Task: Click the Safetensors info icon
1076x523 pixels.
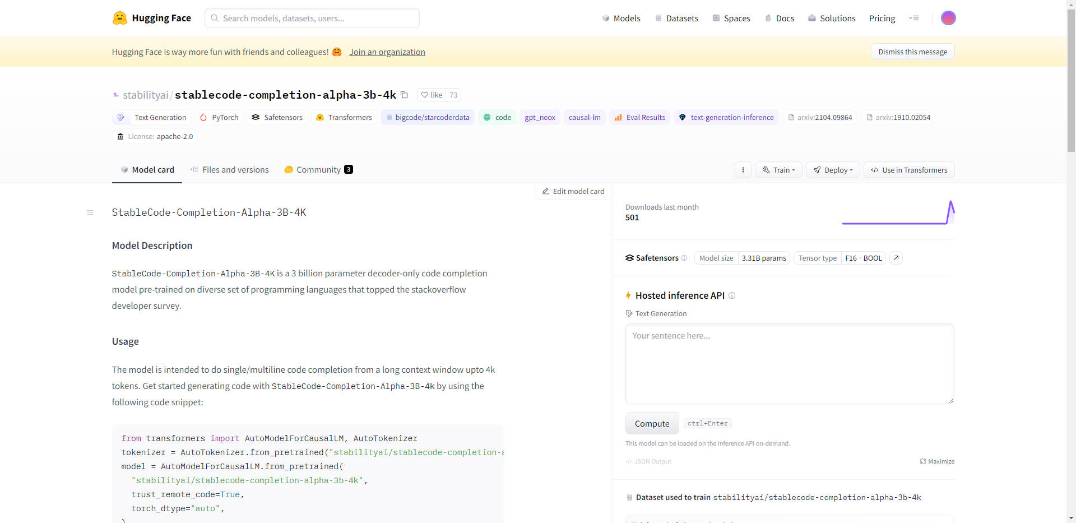Action: click(x=684, y=258)
